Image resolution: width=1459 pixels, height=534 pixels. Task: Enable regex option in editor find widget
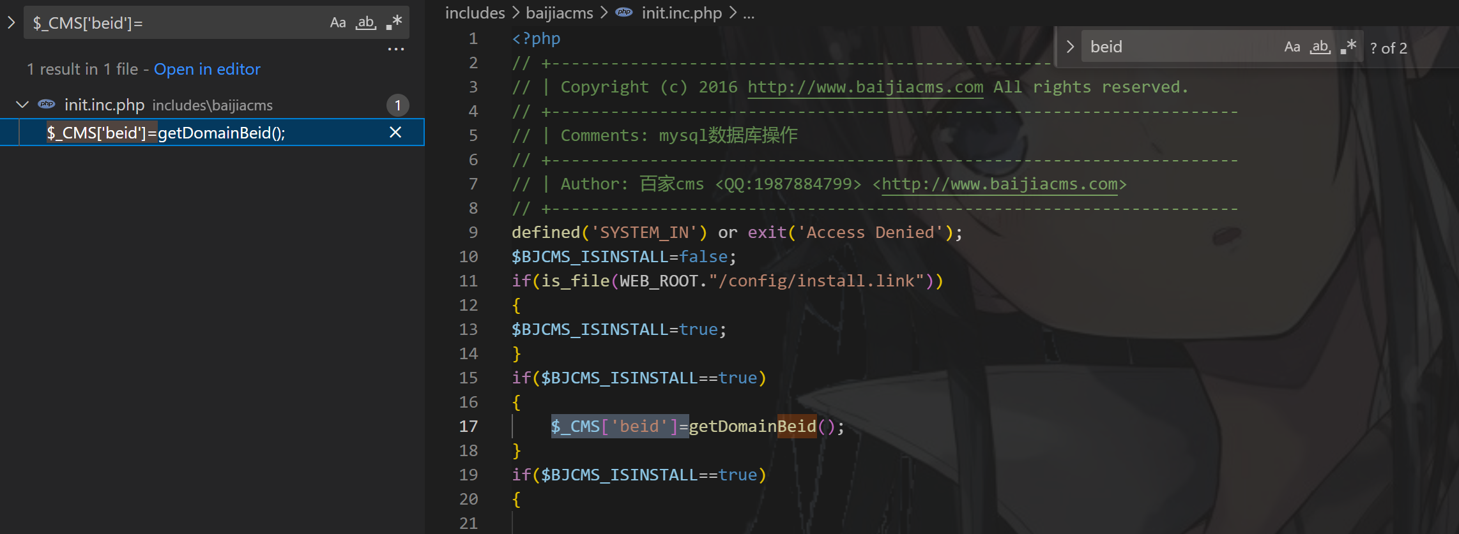[1348, 47]
